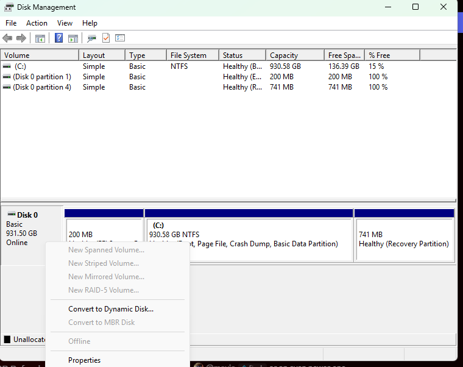Click the grayed Convert to MBR Disk entry
The image size is (463, 367).
118,322
